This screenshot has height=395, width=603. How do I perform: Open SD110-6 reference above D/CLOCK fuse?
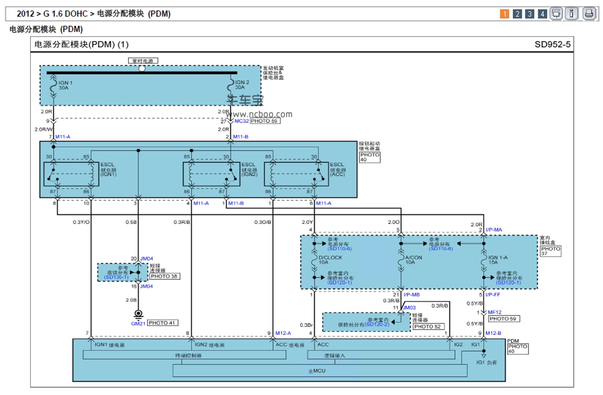[339, 249]
